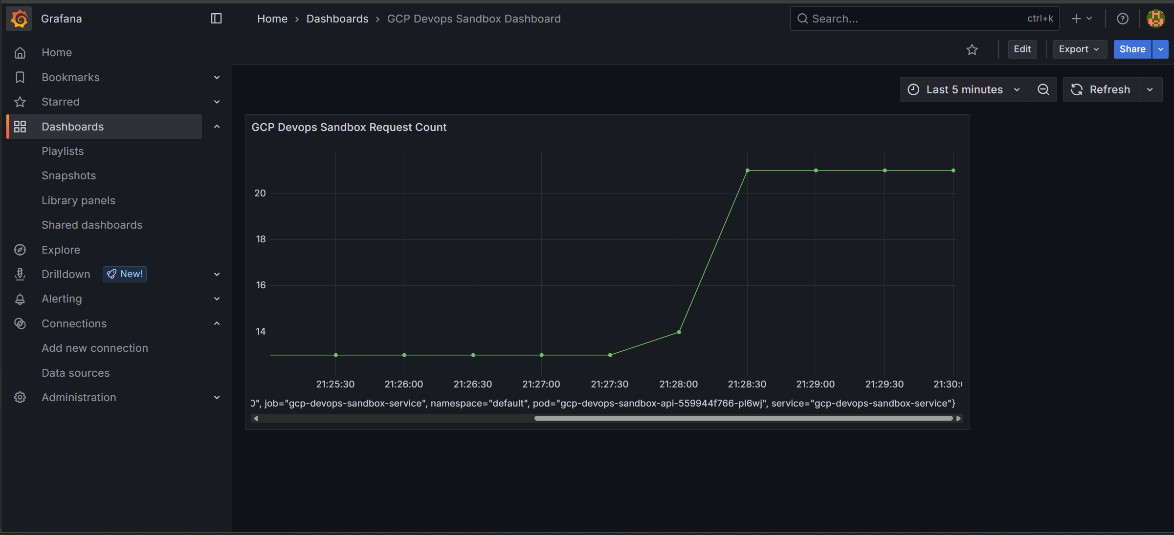Image resolution: width=1174 pixels, height=535 pixels.
Task: Open Add new connection
Action: coord(95,348)
